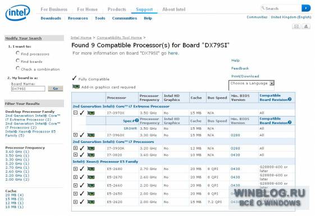The height and width of the screenshot is (216, 315).
Task: Click the Search text box
Action: (x=281, y=8)
